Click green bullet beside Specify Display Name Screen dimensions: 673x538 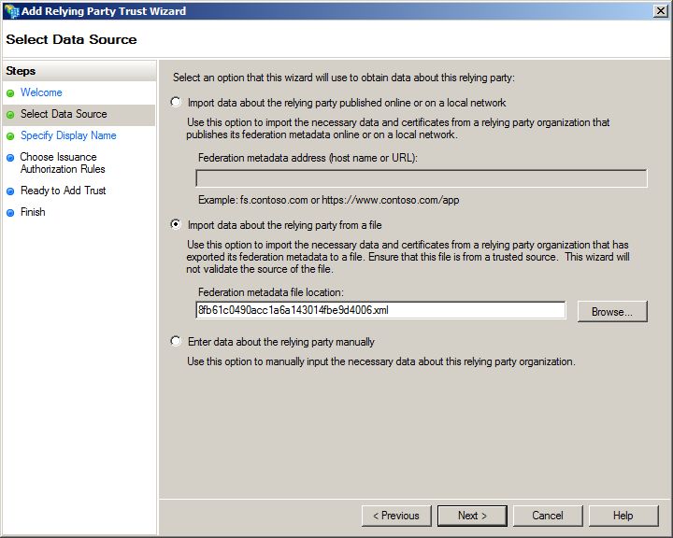tap(10, 136)
